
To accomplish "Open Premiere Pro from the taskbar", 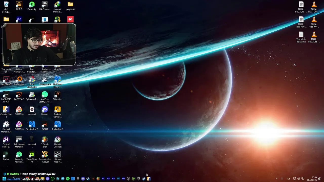I will coord(103,179).
